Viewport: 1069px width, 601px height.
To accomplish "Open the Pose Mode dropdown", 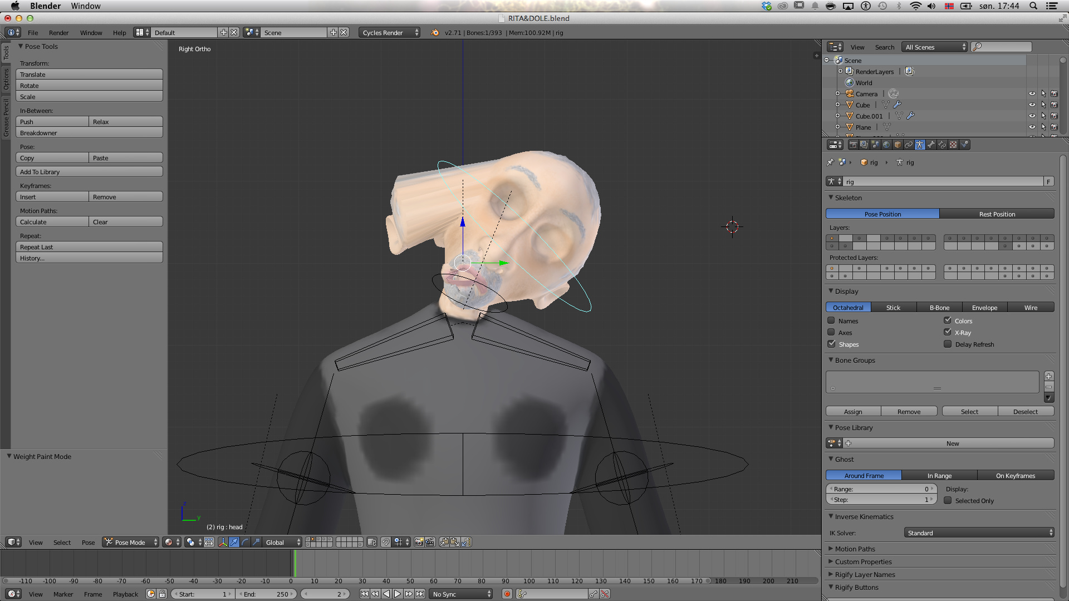I will point(131,542).
